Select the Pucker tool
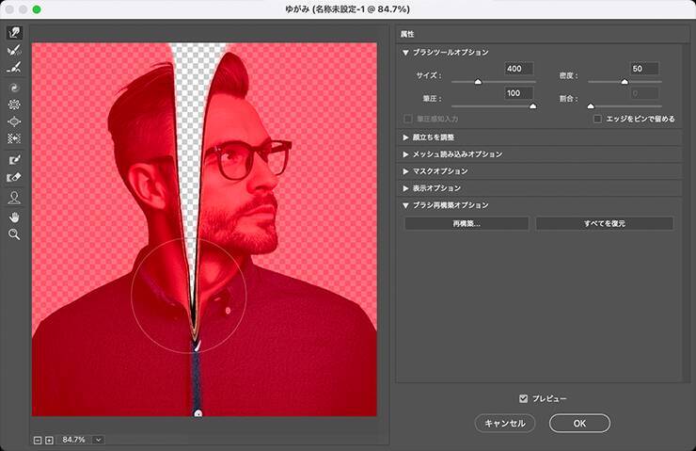Viewport: 696px width, 451px height. 14,104
